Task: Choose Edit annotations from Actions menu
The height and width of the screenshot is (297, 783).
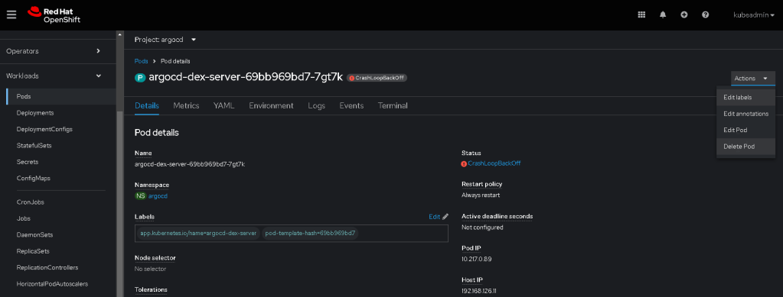Action: coord(745,114)
